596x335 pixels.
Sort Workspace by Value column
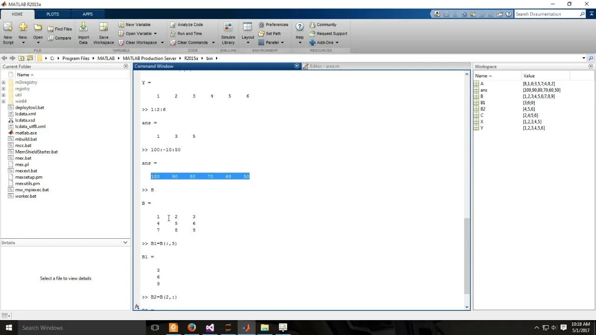(545, 75)
